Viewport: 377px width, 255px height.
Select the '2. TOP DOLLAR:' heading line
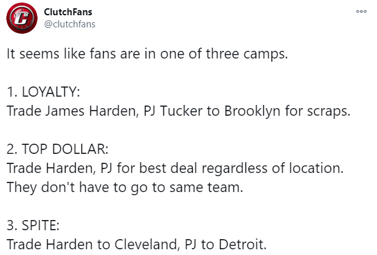point(57,149)
